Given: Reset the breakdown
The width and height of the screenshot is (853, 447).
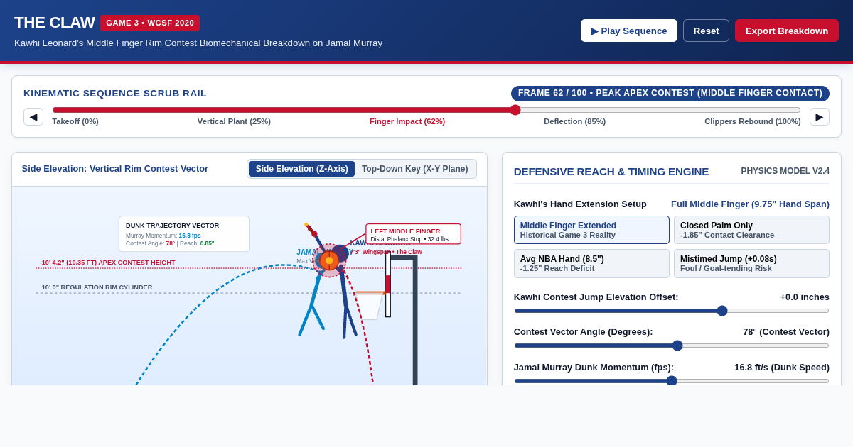Looking at the screenshot, I should (706, 31).
